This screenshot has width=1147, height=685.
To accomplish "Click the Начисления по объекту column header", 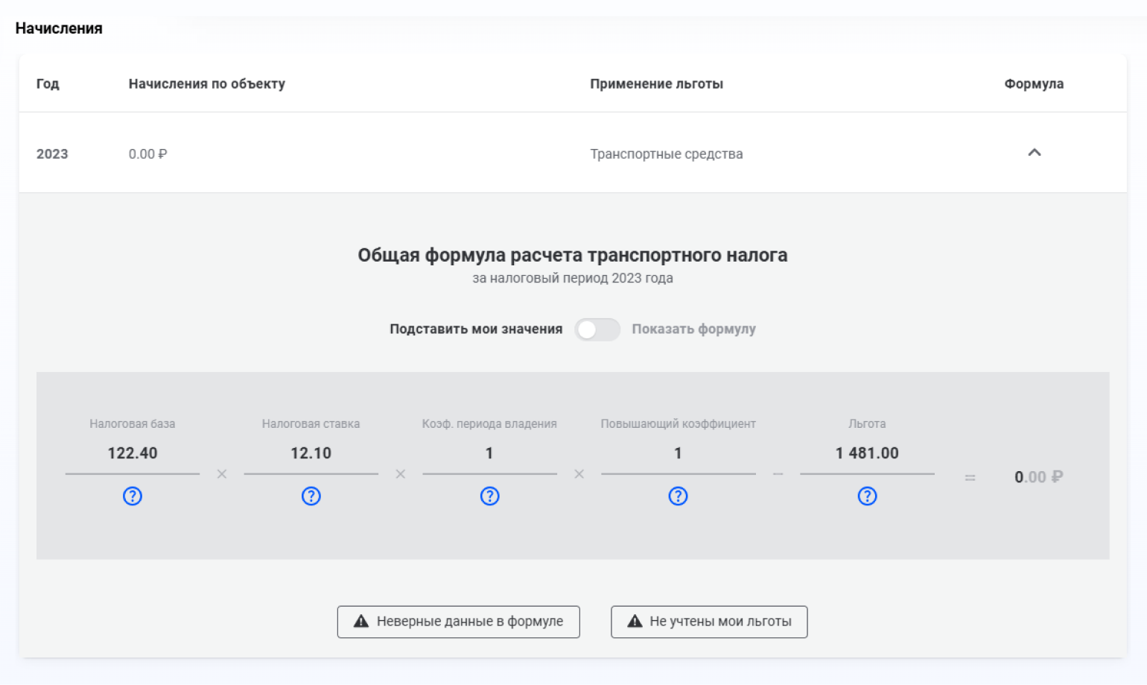I will click(x=207, y=84).
